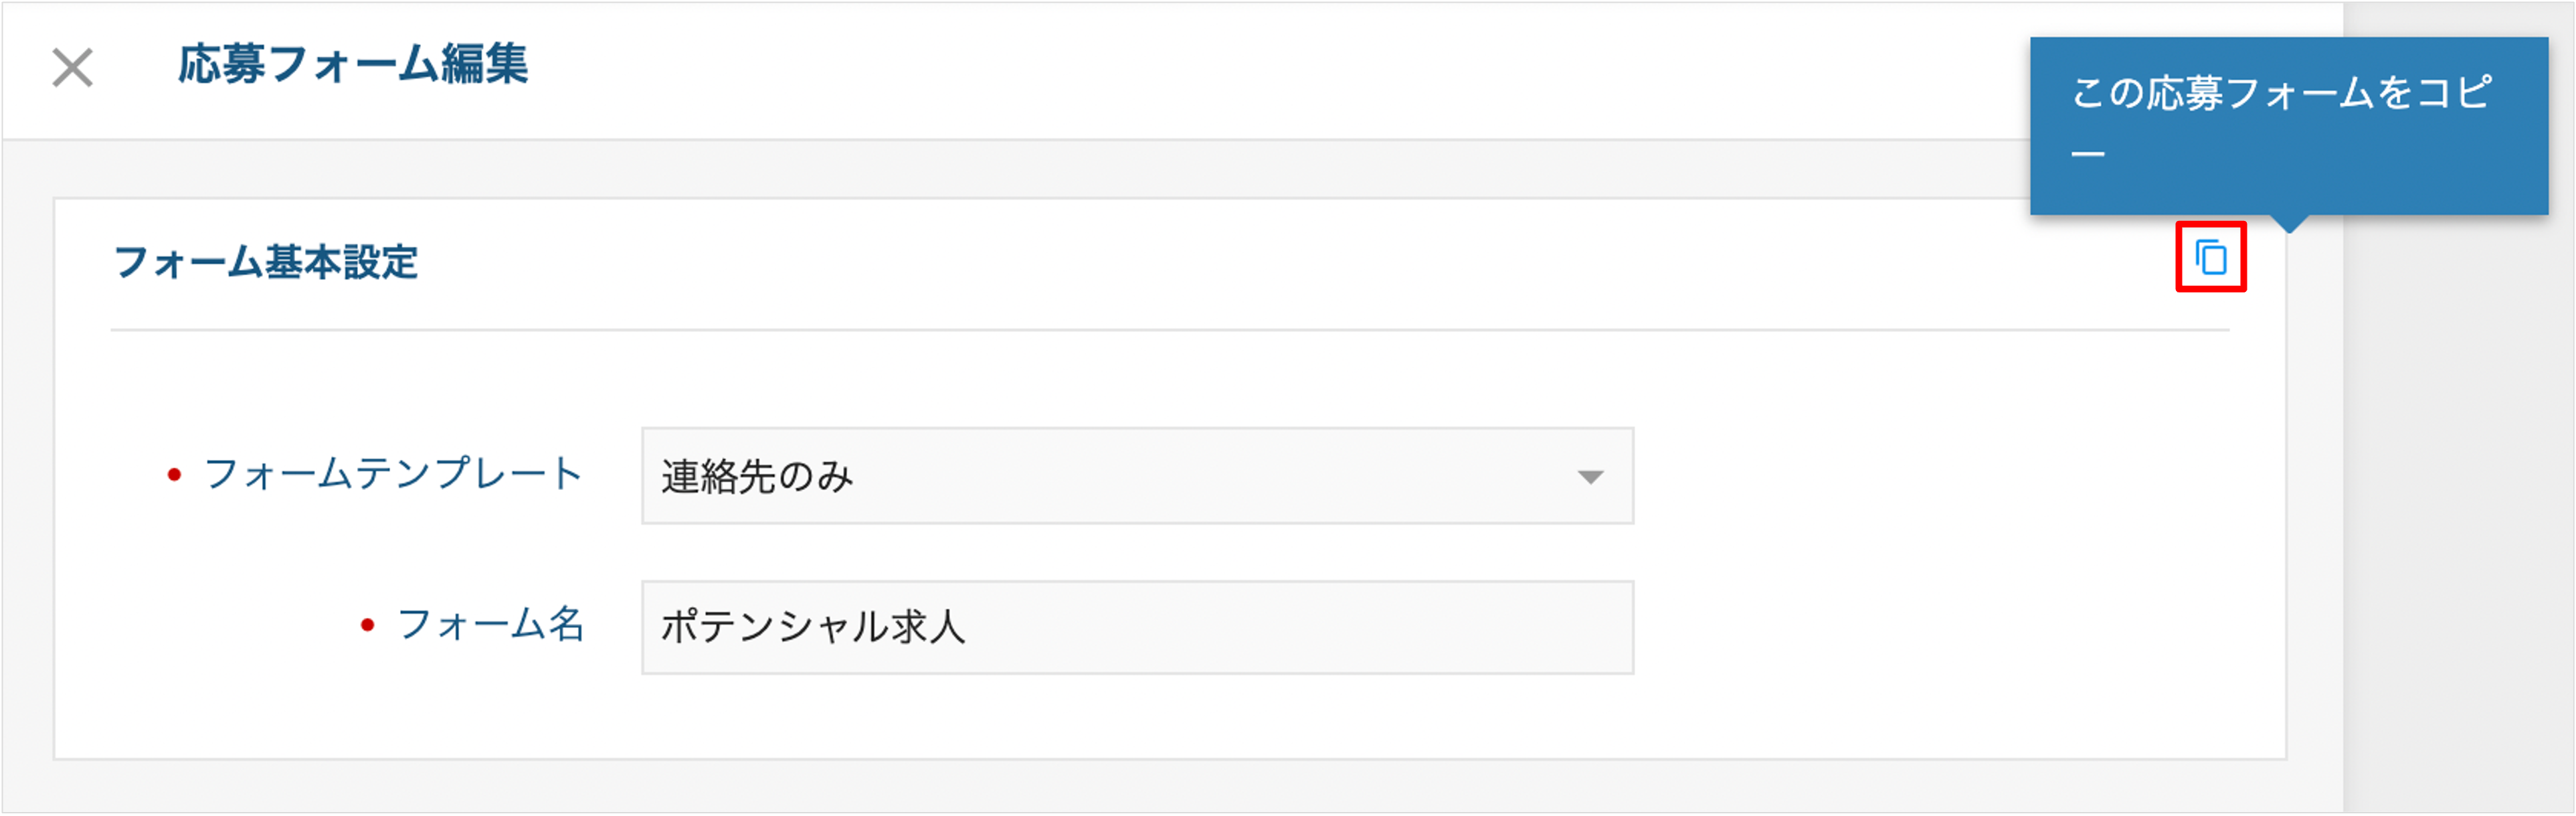
Task: Click the tooltip's pointer arrow tip
Action: (2288, 228)
